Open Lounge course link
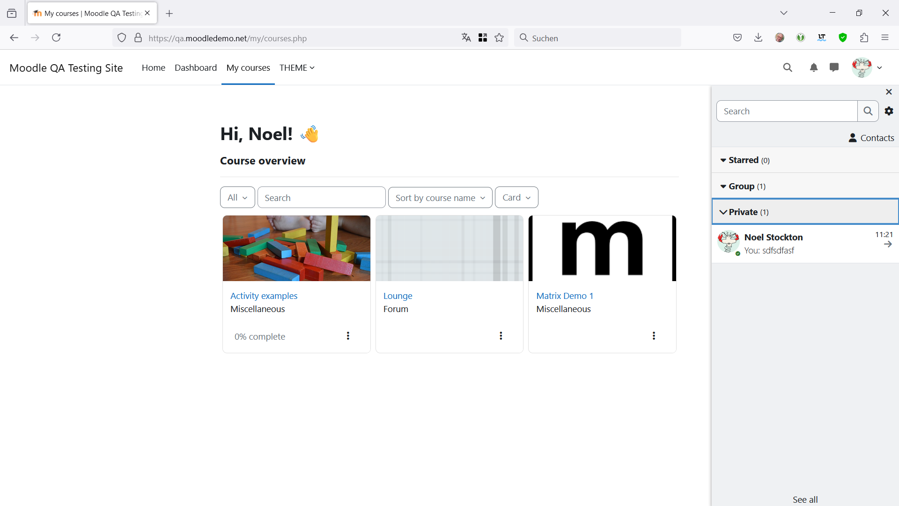Screen dimensions: 899x506 (398, 296)
